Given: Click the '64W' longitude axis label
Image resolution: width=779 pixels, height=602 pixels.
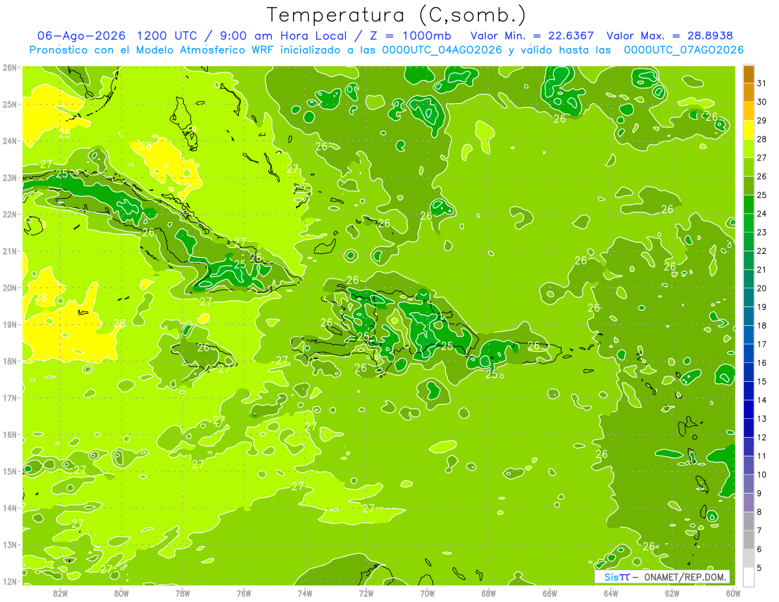Looking at the screenshot, I should tap(611, 593).
